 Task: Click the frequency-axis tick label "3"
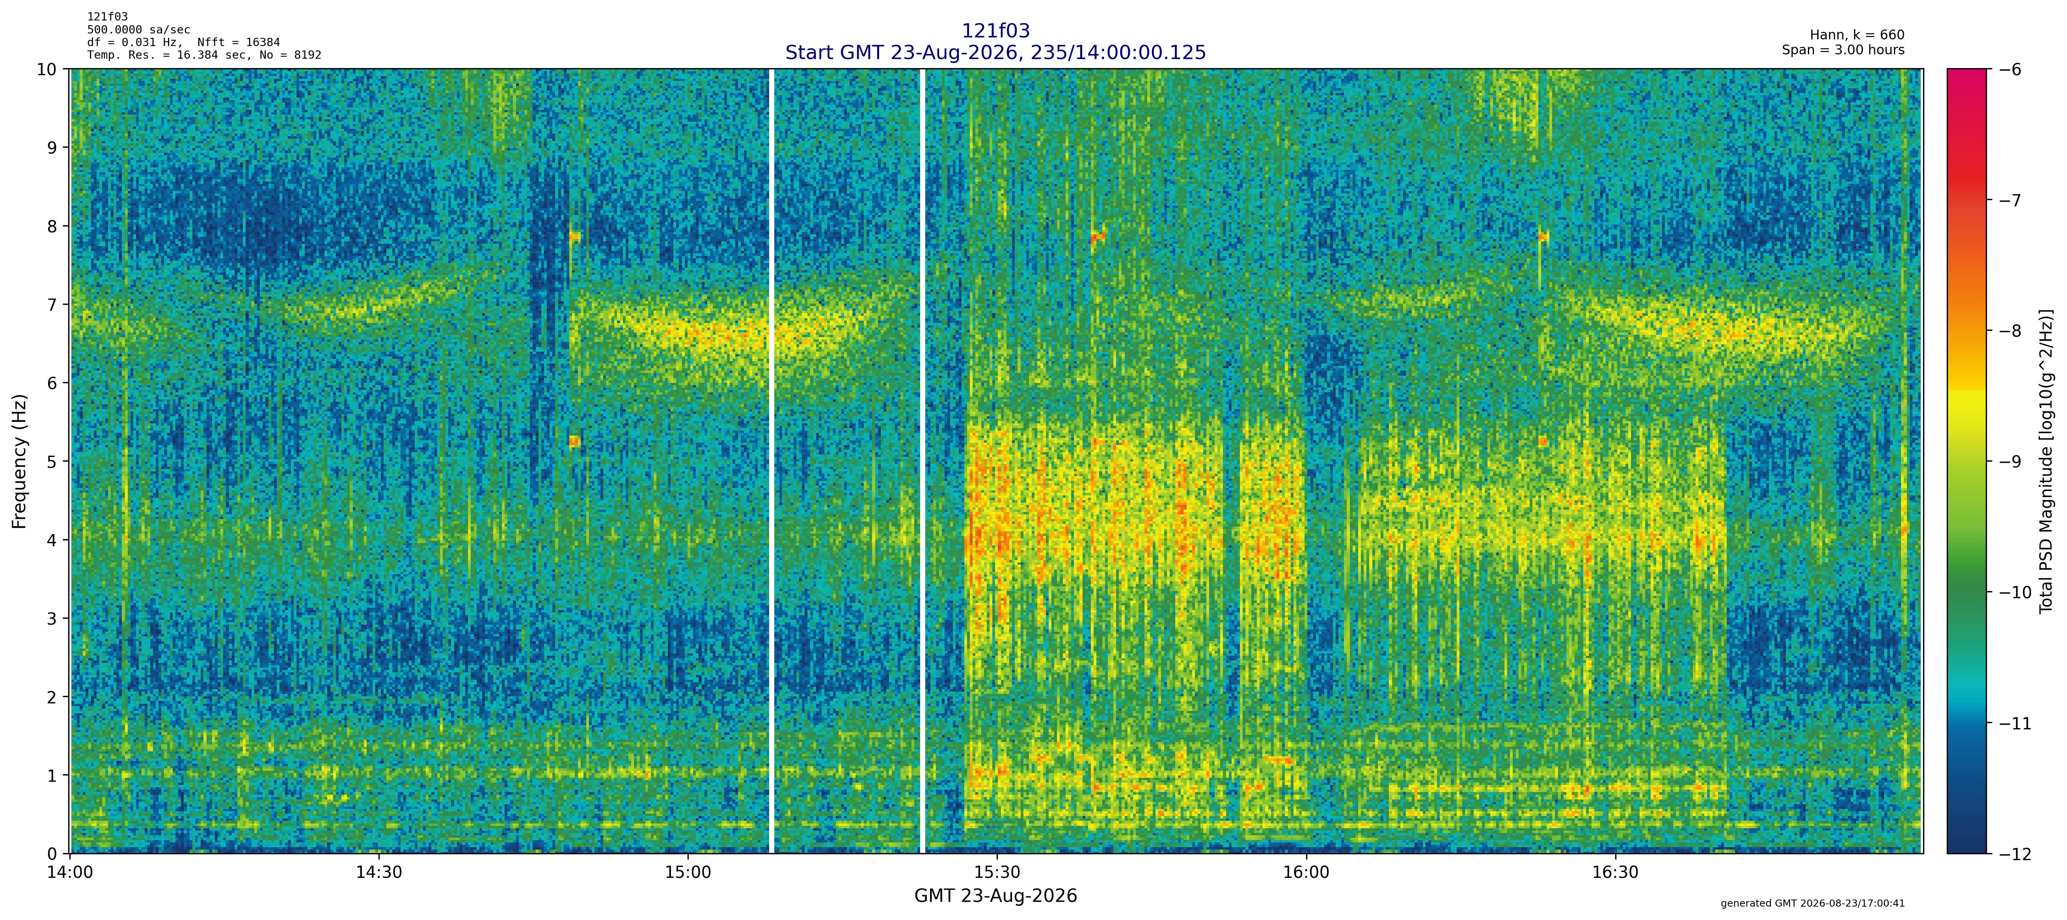coord(52,619)
